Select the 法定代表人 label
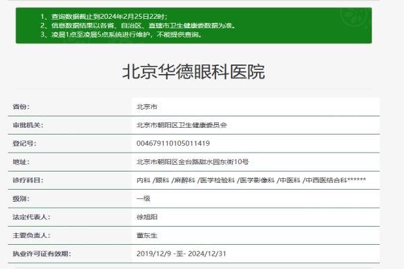Viewport: 404px width, 269px height. (x=32, y=217)
